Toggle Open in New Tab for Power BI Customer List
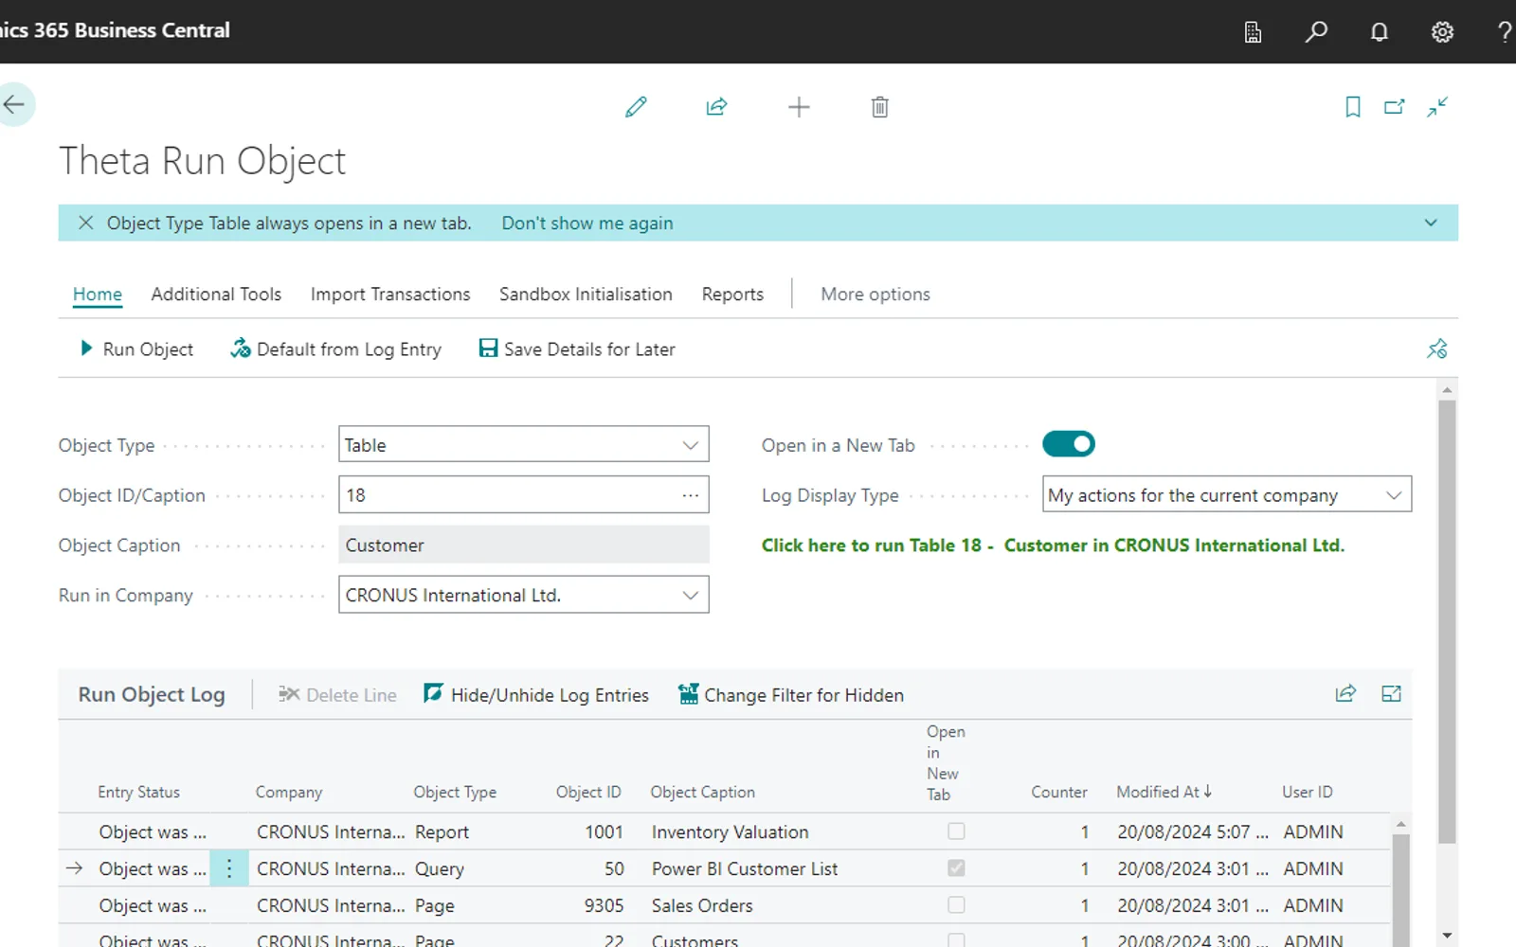 tap(956, 868)
